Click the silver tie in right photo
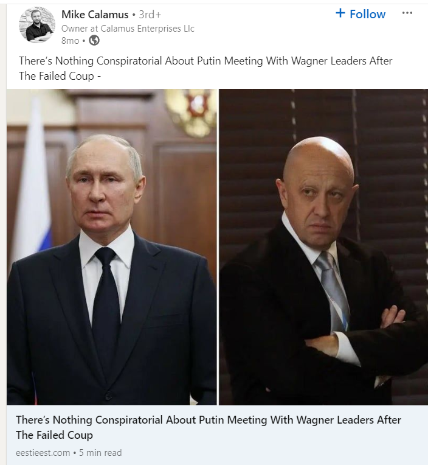 [x=333, y=289]
